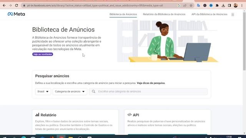The height and width of the screenshot is (138, 246).
Task: Click the code icon beside API
Action: (x=130, y=115)
